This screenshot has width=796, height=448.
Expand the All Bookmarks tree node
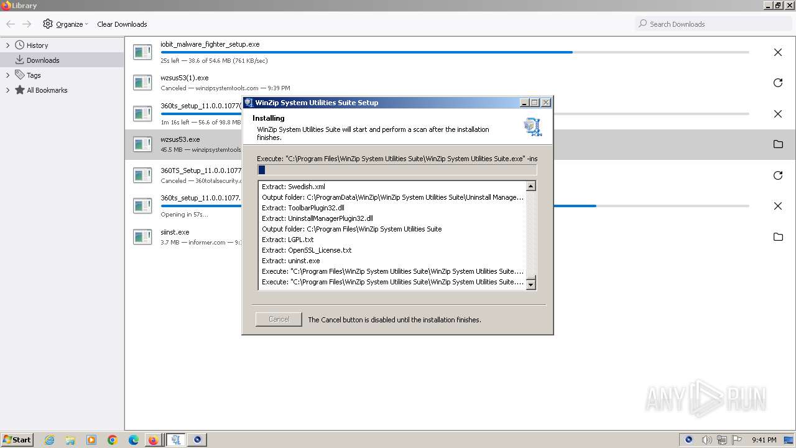tap(7, 90)
